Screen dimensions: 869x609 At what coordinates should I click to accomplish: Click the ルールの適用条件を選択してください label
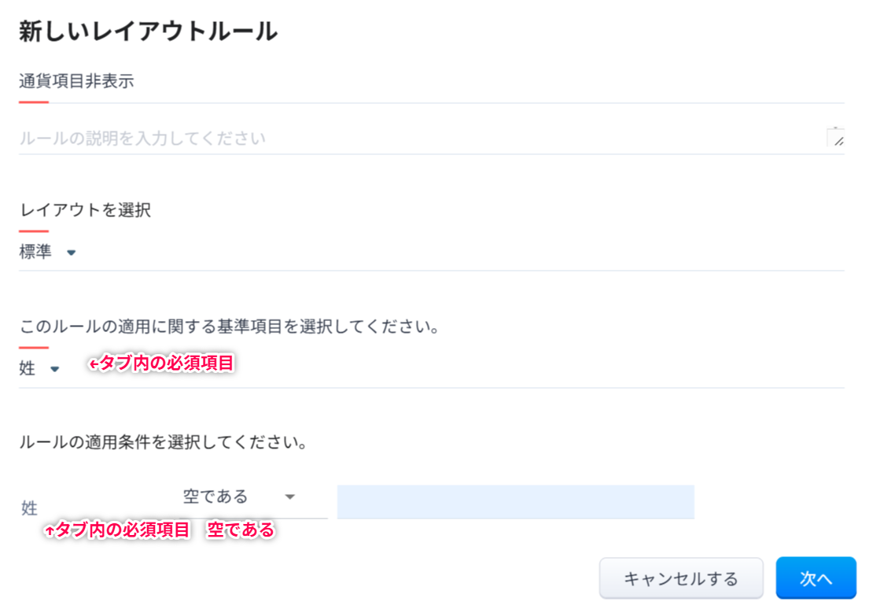tap(163, 442)
